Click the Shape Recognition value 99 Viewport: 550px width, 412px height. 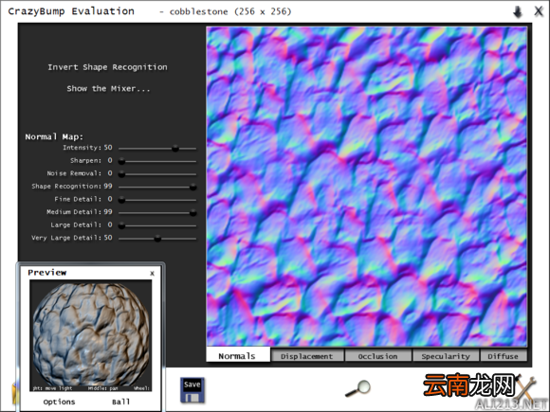tap(108, 186)
